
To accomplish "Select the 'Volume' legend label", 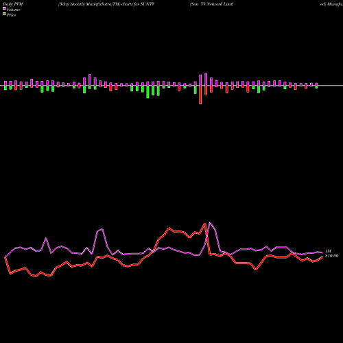I will 13,10.
